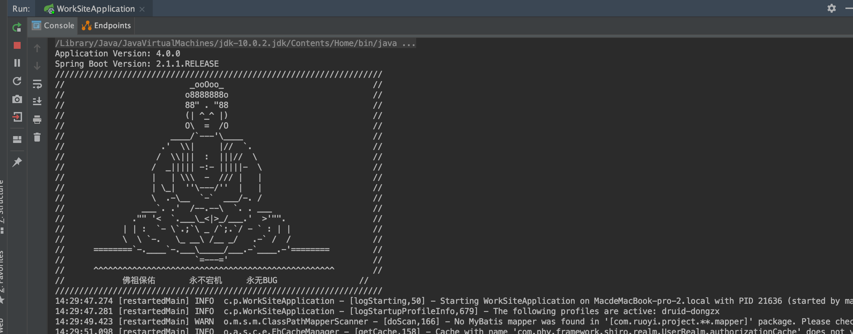Open the Favorites side tool window
The height and width of the screenshot is (334, 853).
point(3,277)
